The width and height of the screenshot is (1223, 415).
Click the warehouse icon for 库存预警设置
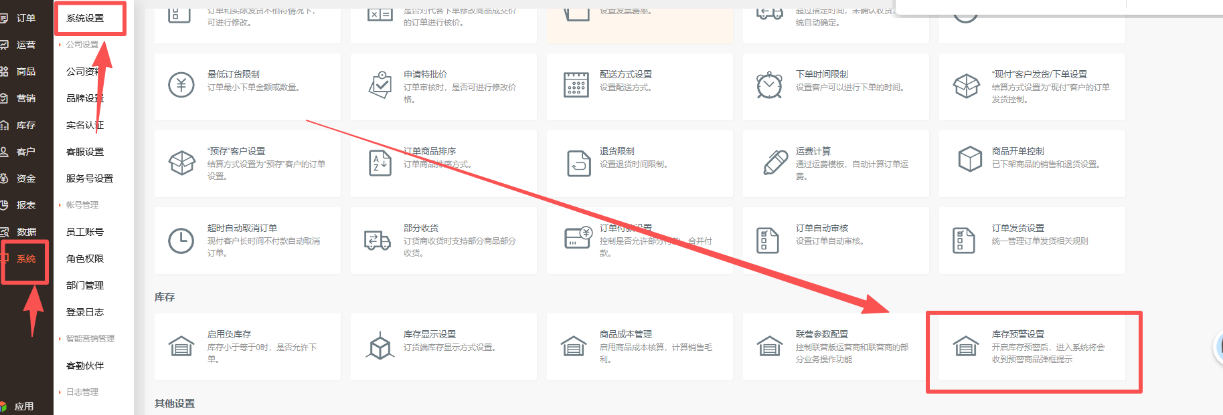[966, 346]
